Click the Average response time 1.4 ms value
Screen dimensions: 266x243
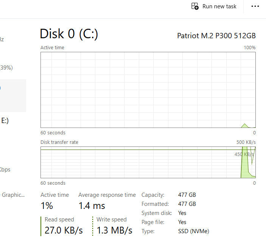pyautogui.click(x=92, y=206)
